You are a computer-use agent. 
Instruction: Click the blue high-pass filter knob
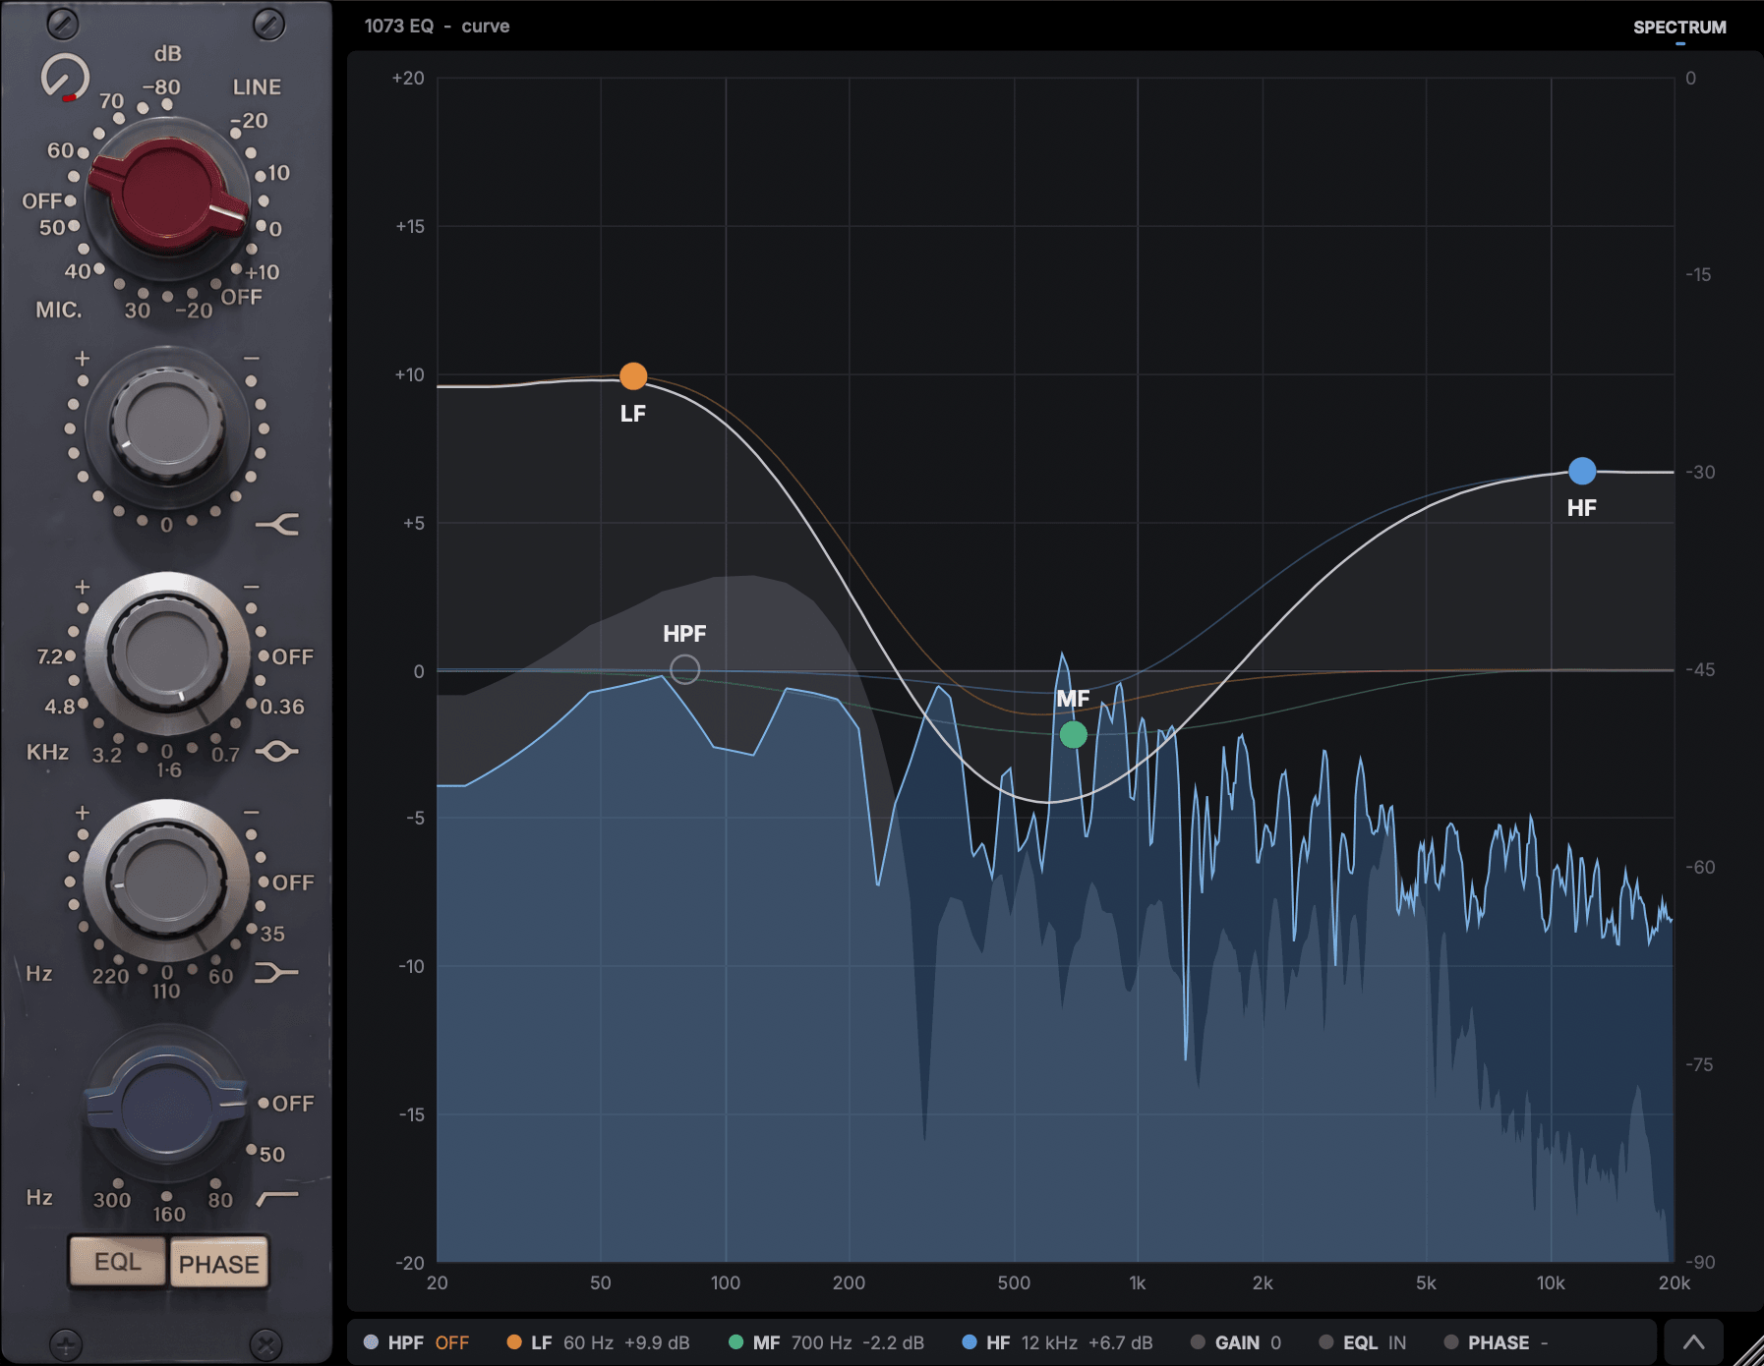(167, 1105)
